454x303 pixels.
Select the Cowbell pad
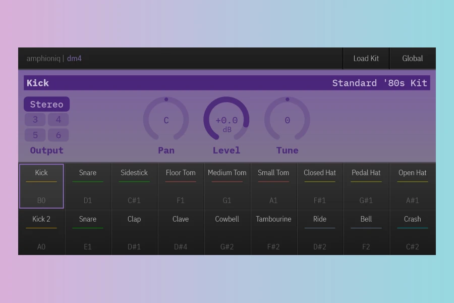tap(227, 232)
